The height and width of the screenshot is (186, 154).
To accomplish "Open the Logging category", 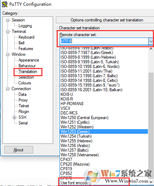I will tap(25, 26).
